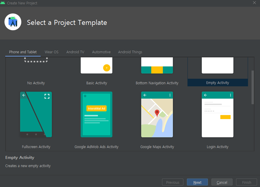Click the Android Studio logo icon
This screenshot has width=260, height=187.
pos(13,22)
